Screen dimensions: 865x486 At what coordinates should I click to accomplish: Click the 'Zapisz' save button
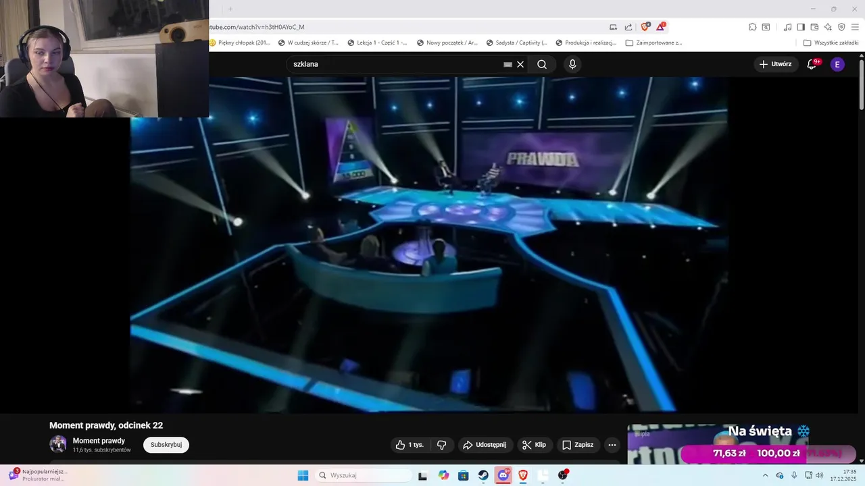pos(578,445)
